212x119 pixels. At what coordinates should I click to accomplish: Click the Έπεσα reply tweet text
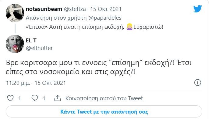tap(94, 27)
